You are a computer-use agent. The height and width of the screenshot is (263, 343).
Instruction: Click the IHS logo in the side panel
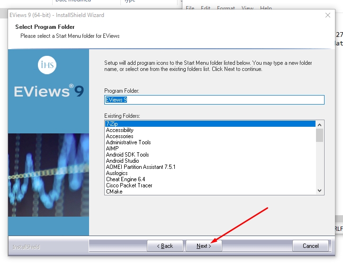tap(47, 65)
